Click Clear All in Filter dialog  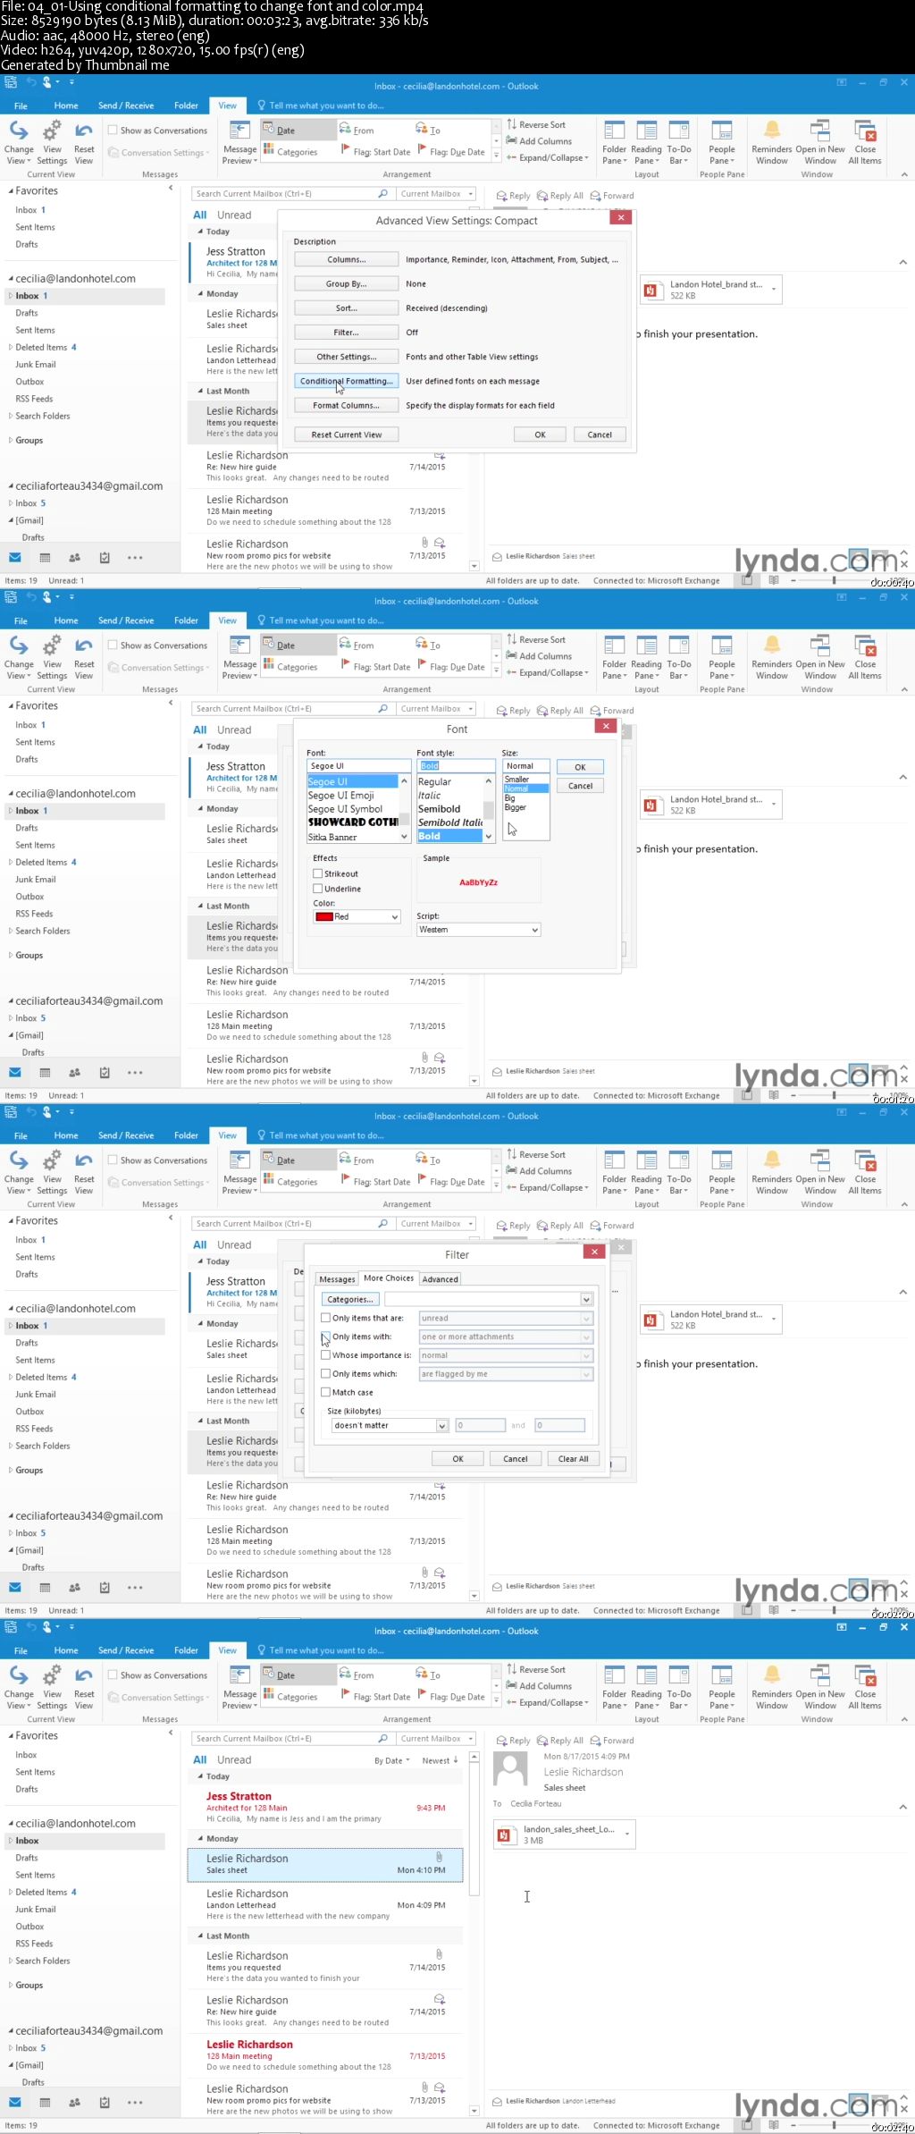click(574, 1459)
